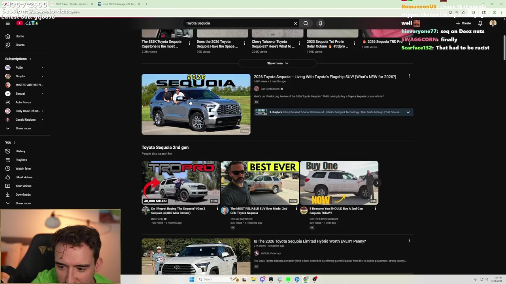Viewport: 506px width, 284px height.
Task: Open Vehicle Visionary channel link
Action: (x=270, y=253)
